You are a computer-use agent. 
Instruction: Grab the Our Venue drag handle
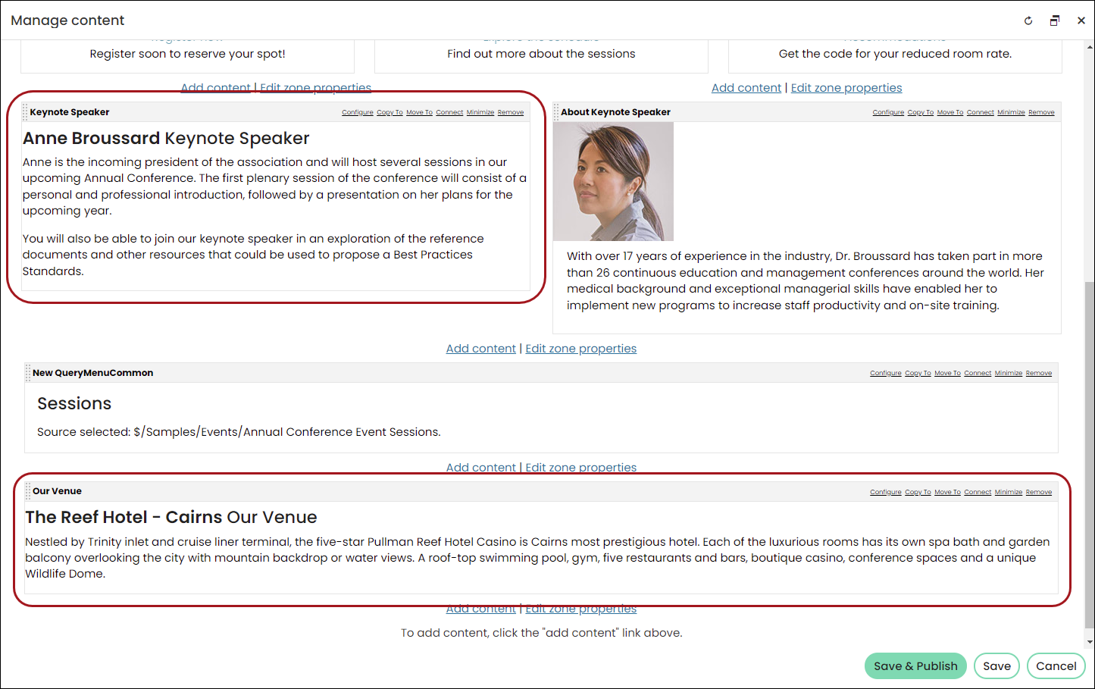[28, 491]
